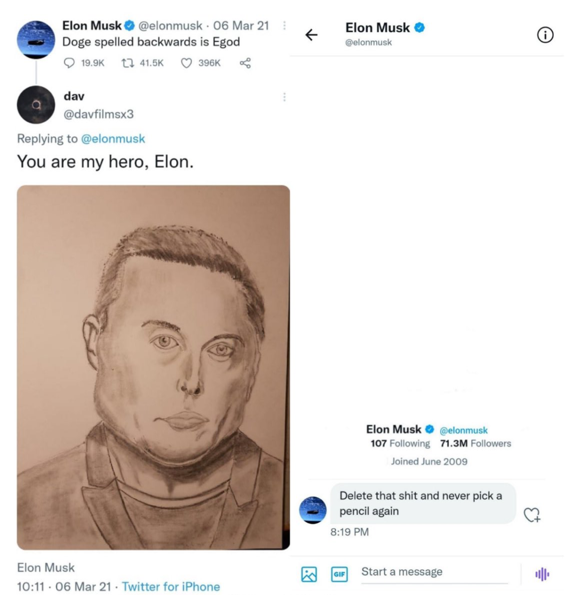576x595 pixels.
Task: Open the @elonmusk link in Replying to
Action: (x=113, y=139)
